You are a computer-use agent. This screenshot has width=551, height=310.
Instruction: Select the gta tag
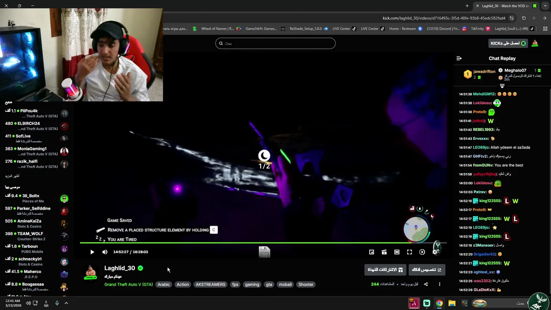tap(269, 285)
